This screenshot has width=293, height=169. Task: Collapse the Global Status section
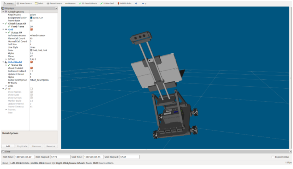(3, 24)
